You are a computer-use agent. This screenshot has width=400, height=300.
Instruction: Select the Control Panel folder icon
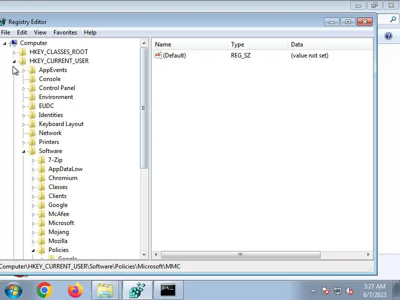coord(32,88)
